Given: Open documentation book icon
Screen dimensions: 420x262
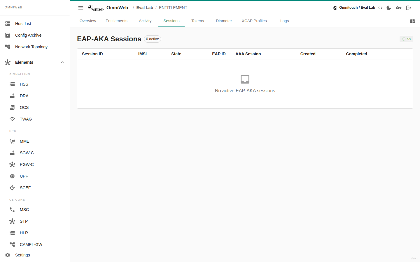Looking at the screenshot, I should click(x=412, y=21).
